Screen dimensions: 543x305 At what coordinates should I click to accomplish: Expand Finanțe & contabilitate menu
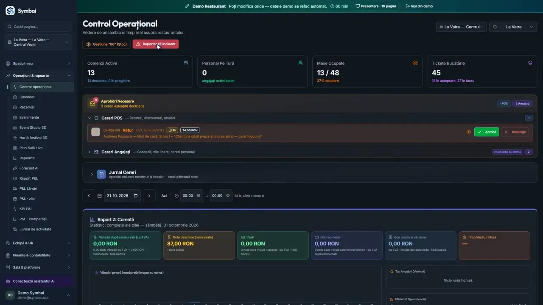tap(39, 255)
